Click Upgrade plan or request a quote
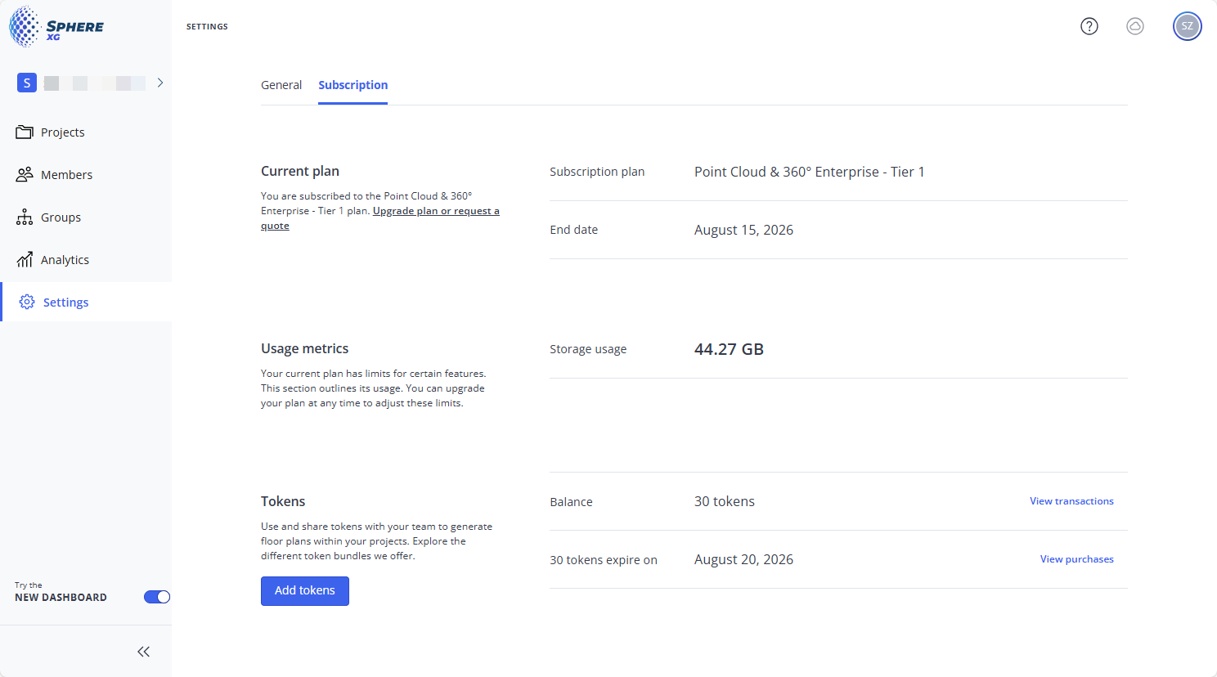Viewport: 1217px width, 677px height. tap(435, 211)
